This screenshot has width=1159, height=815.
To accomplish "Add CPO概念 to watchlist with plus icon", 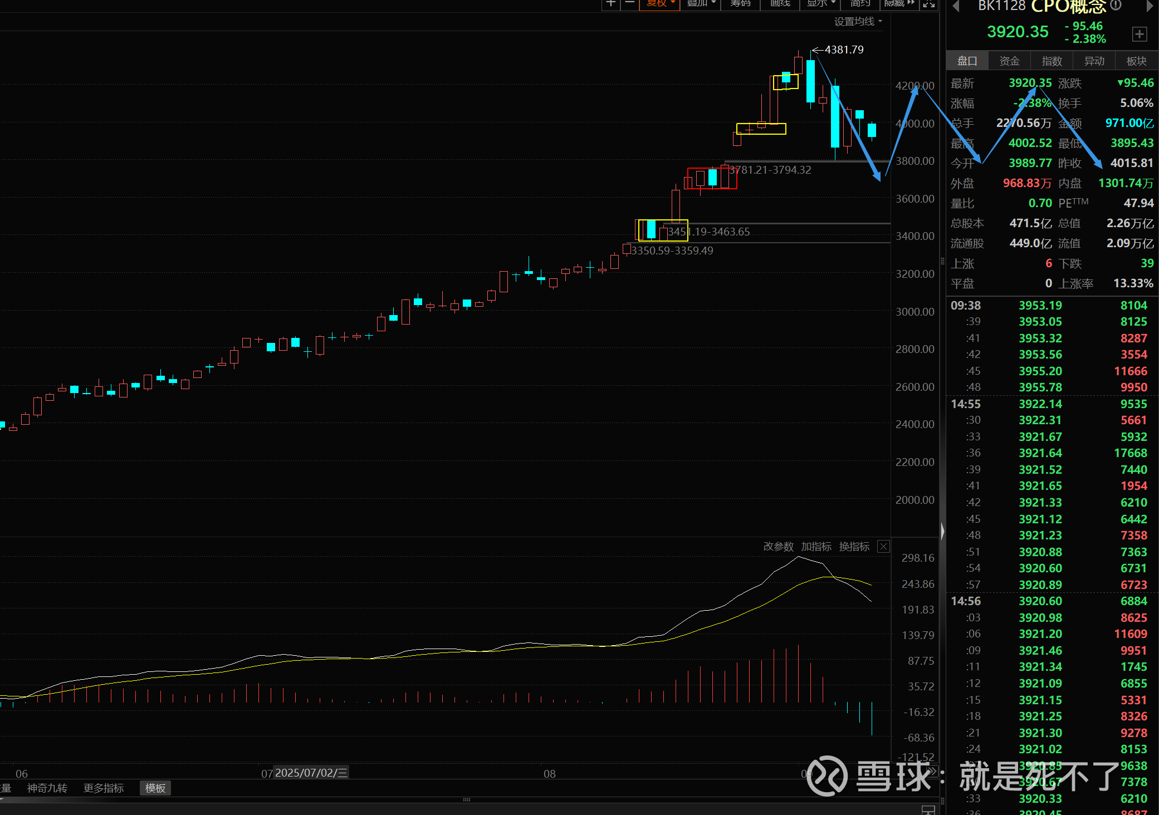I will click(1140, 34).
